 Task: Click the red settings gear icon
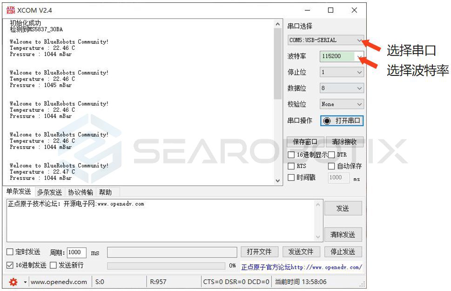tap(13, 282)
